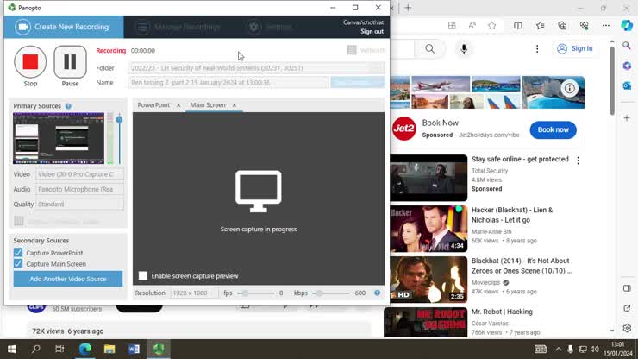Adjust the fps slider handle
The height and width of the screenshot is (359, 638).
(x=245, y=293)
